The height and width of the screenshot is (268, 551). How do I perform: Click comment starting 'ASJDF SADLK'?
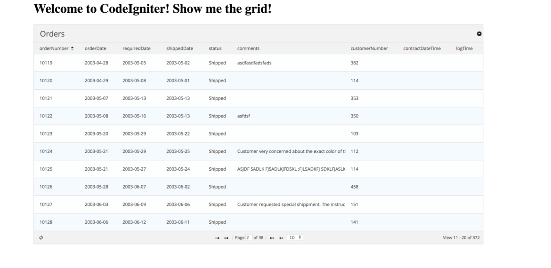pos(292,169)
